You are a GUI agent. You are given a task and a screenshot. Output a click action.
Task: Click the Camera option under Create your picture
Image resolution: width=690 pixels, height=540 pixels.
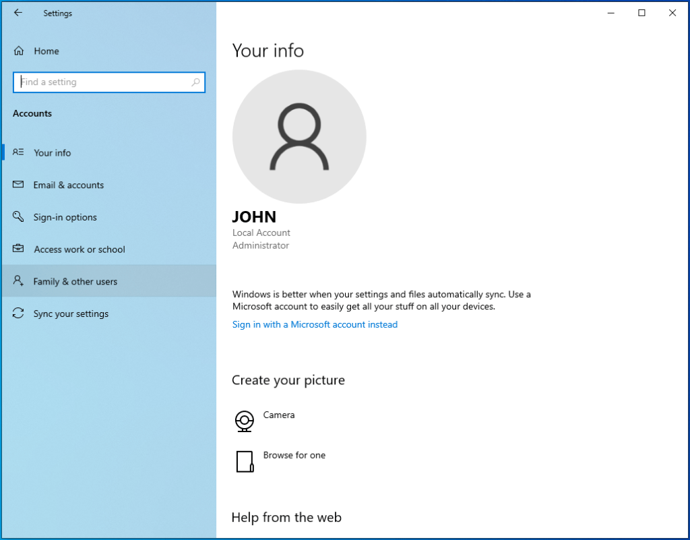click(x=279, y=415)
